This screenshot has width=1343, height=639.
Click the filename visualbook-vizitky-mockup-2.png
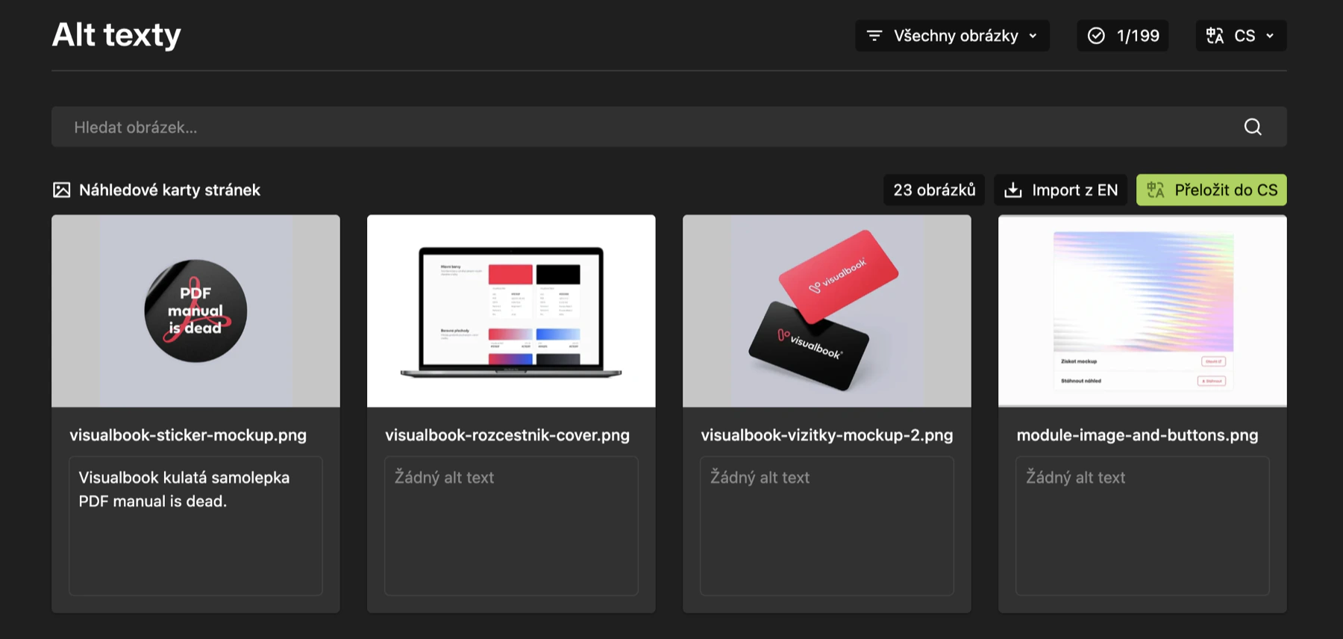[x=827, y=435]
